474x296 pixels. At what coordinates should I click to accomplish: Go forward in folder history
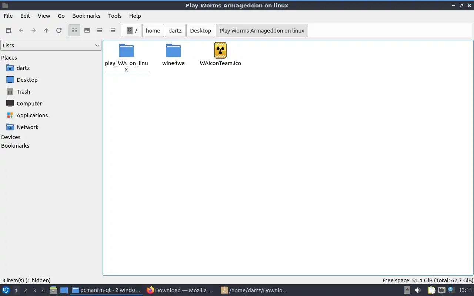pos(34,30)
